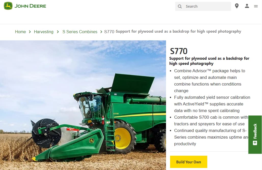Click the S770 product heading

coord(179,51)
